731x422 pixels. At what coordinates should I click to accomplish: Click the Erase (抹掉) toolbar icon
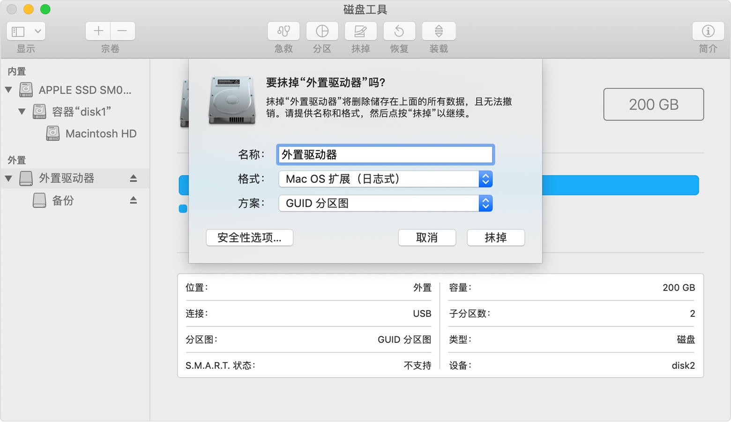click(360, 31)
